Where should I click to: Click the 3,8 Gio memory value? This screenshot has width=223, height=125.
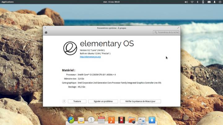pyautogui.click(x=81, y=79)
